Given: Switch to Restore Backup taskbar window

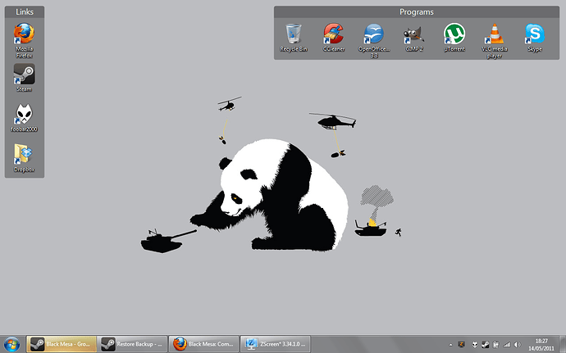Looking at the screenshot, I should click(x=133, y=344).
